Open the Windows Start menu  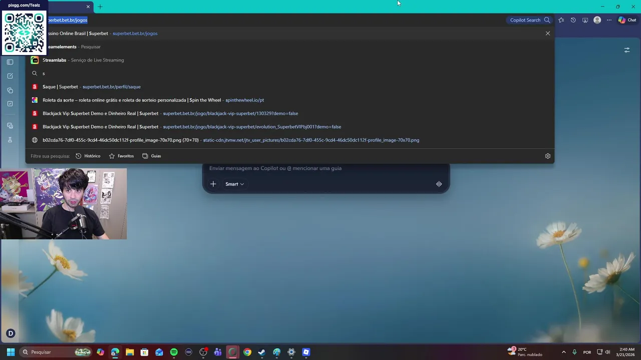click(x=11, y=352)
